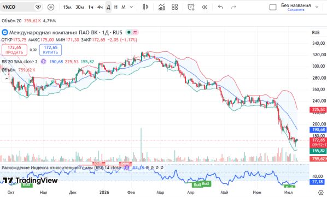Click the pink approximate data indicator icon
The height and width of the screenshot is (197, 327).
pos(135,32)
